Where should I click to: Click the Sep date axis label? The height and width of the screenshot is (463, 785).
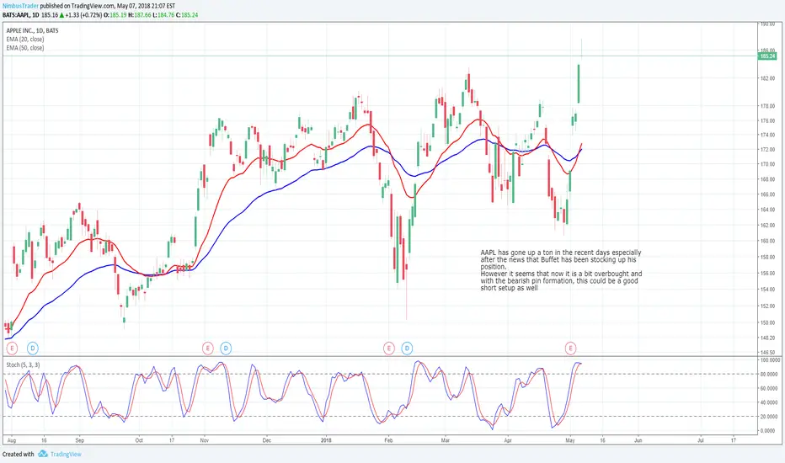coord(80,440)
